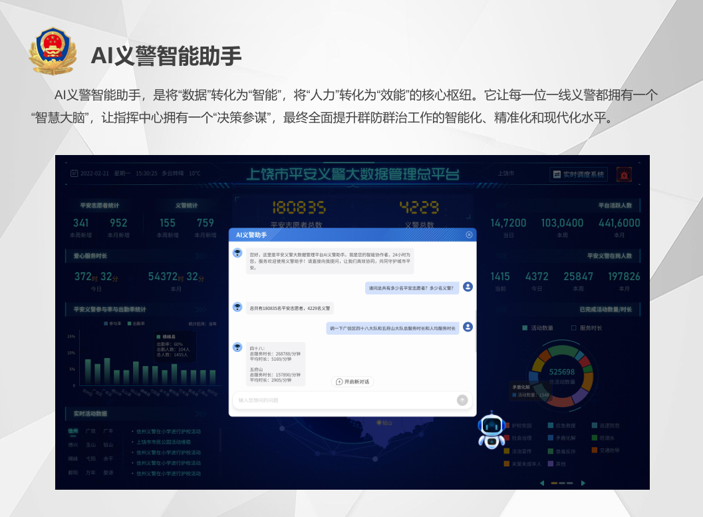Click the 525698 总活动数量 value
Image resolution: width=703 pixels, height=517 pixels.
(562, 372)
